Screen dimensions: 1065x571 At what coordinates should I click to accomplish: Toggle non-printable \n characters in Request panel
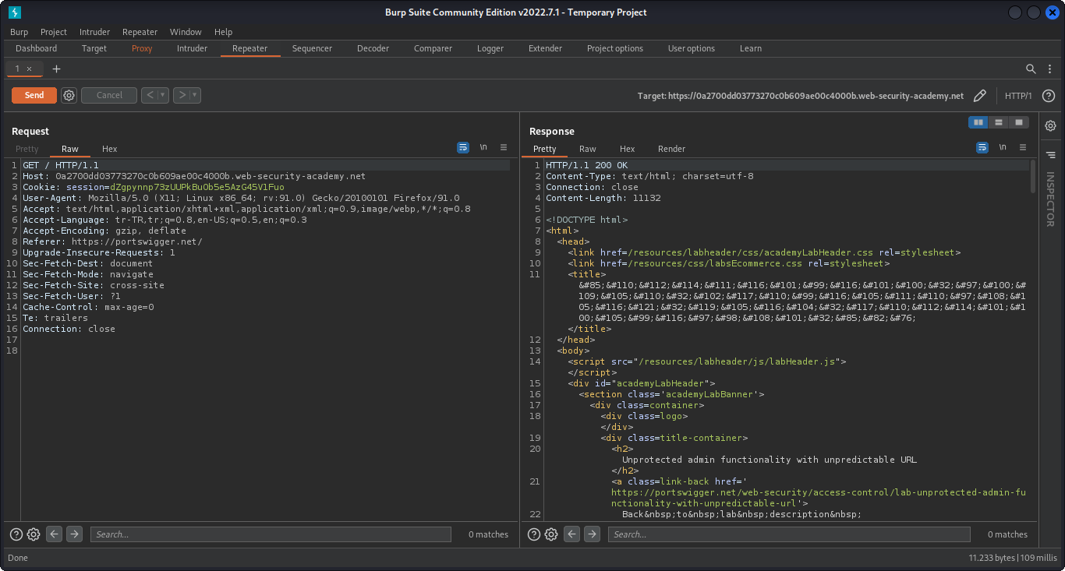point(483,147)
